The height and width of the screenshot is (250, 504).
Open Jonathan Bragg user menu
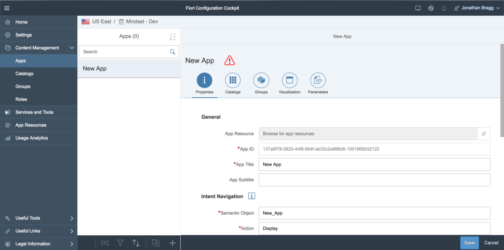[x=477, y=8]
